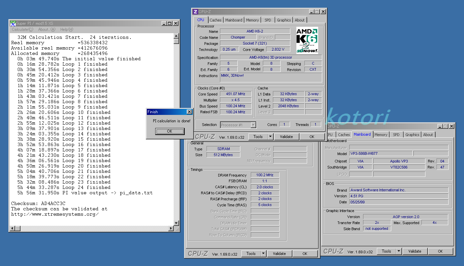Expand Tools dropdown arrow in Memory window
464x266 pixels.
pos(263,254)
